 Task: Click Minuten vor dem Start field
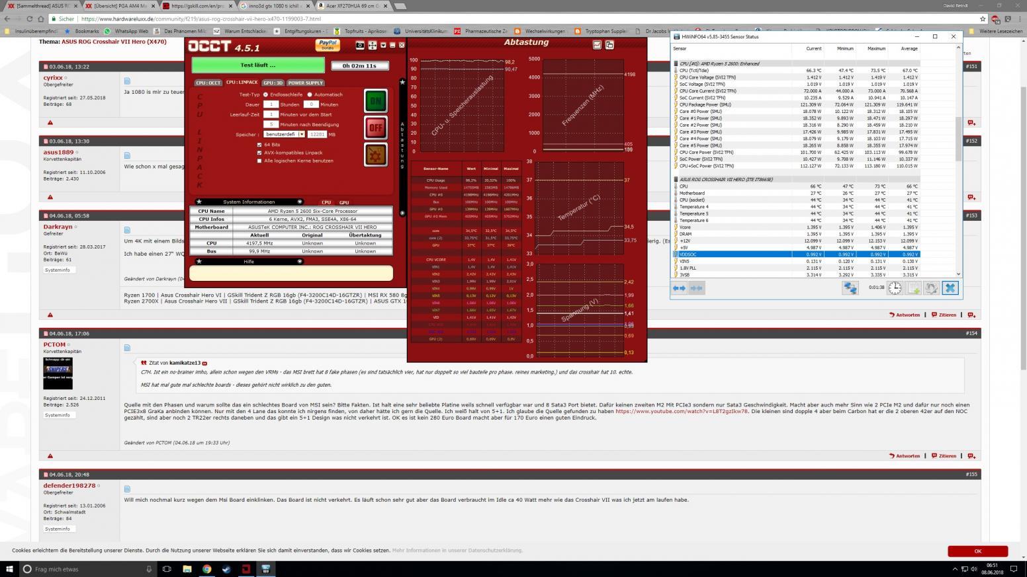pos(271,114)
